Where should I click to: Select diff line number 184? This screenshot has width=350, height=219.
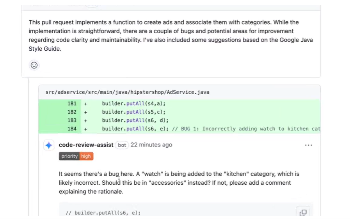click(72, 129)
